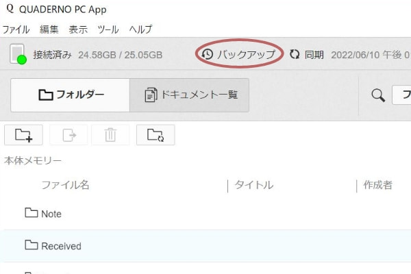Screen dimensions: 411x274
Task: Switch to the フォルダー tab
Action: (x=71, y=95)
